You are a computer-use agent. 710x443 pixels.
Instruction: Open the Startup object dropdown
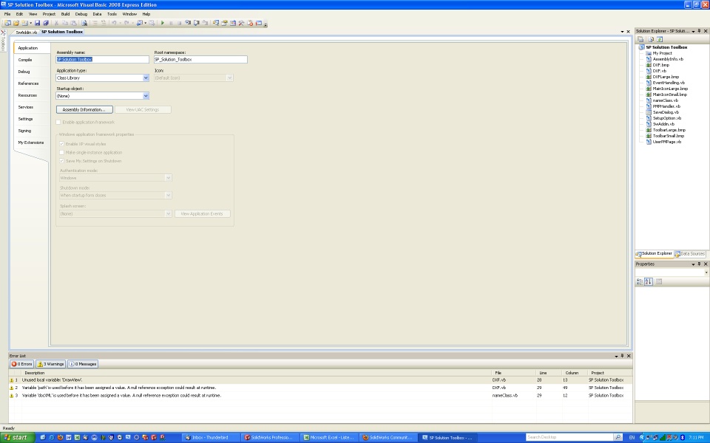point(146,96)
